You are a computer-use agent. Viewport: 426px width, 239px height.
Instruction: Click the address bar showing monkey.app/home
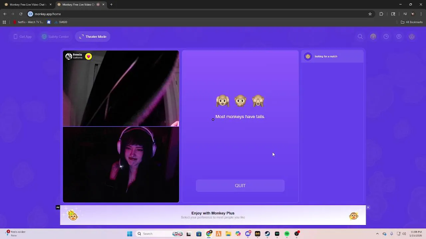(200, 14)
